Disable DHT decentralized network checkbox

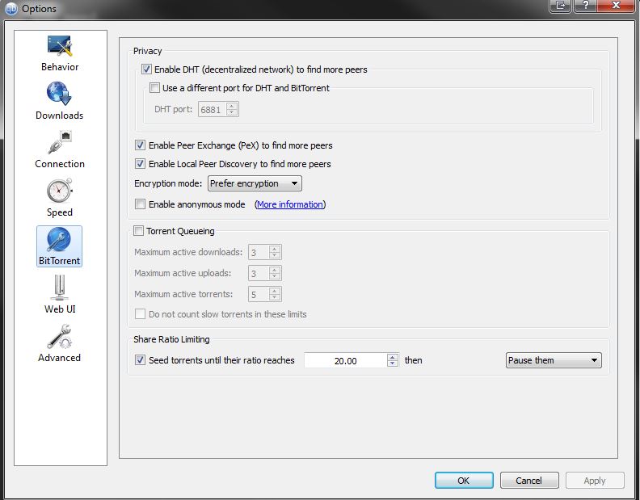coord(146,69)
